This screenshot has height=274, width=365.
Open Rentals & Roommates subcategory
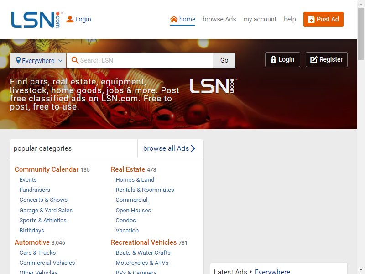145,190
